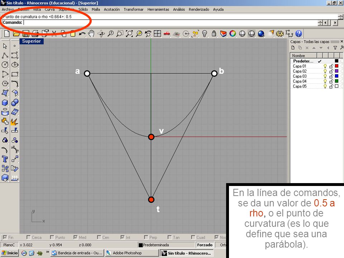Select the Box solid tool
Image resolution: width=344 pixels, height=258 pixels.
point(5,103)
